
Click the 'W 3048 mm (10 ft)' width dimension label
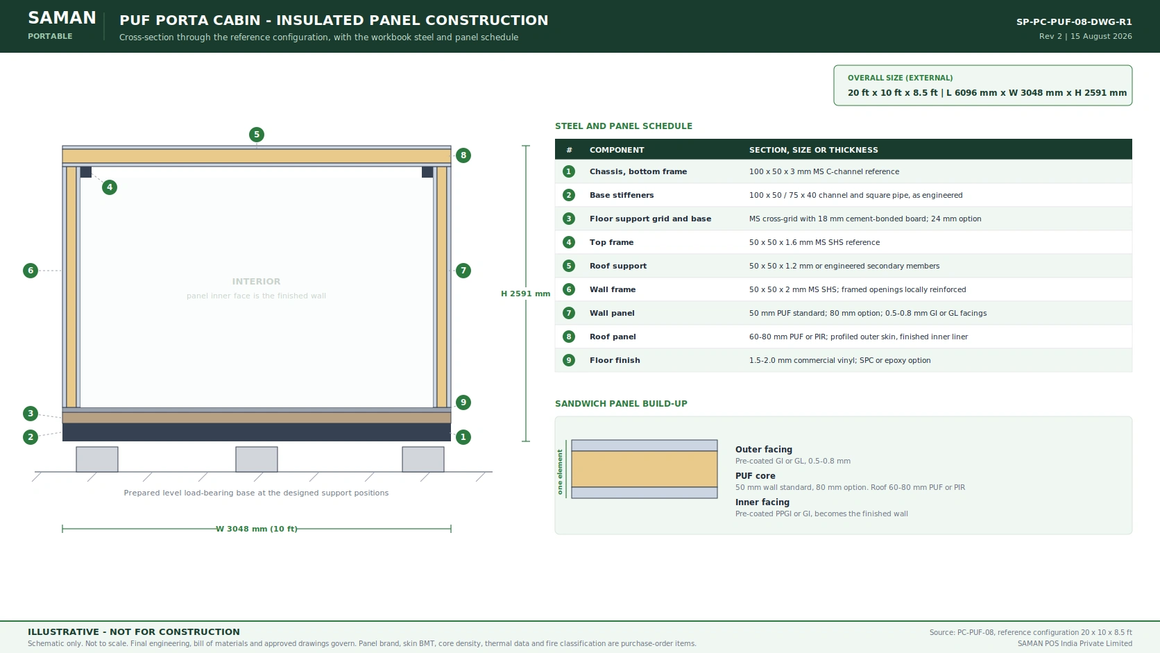click(257, 529)
